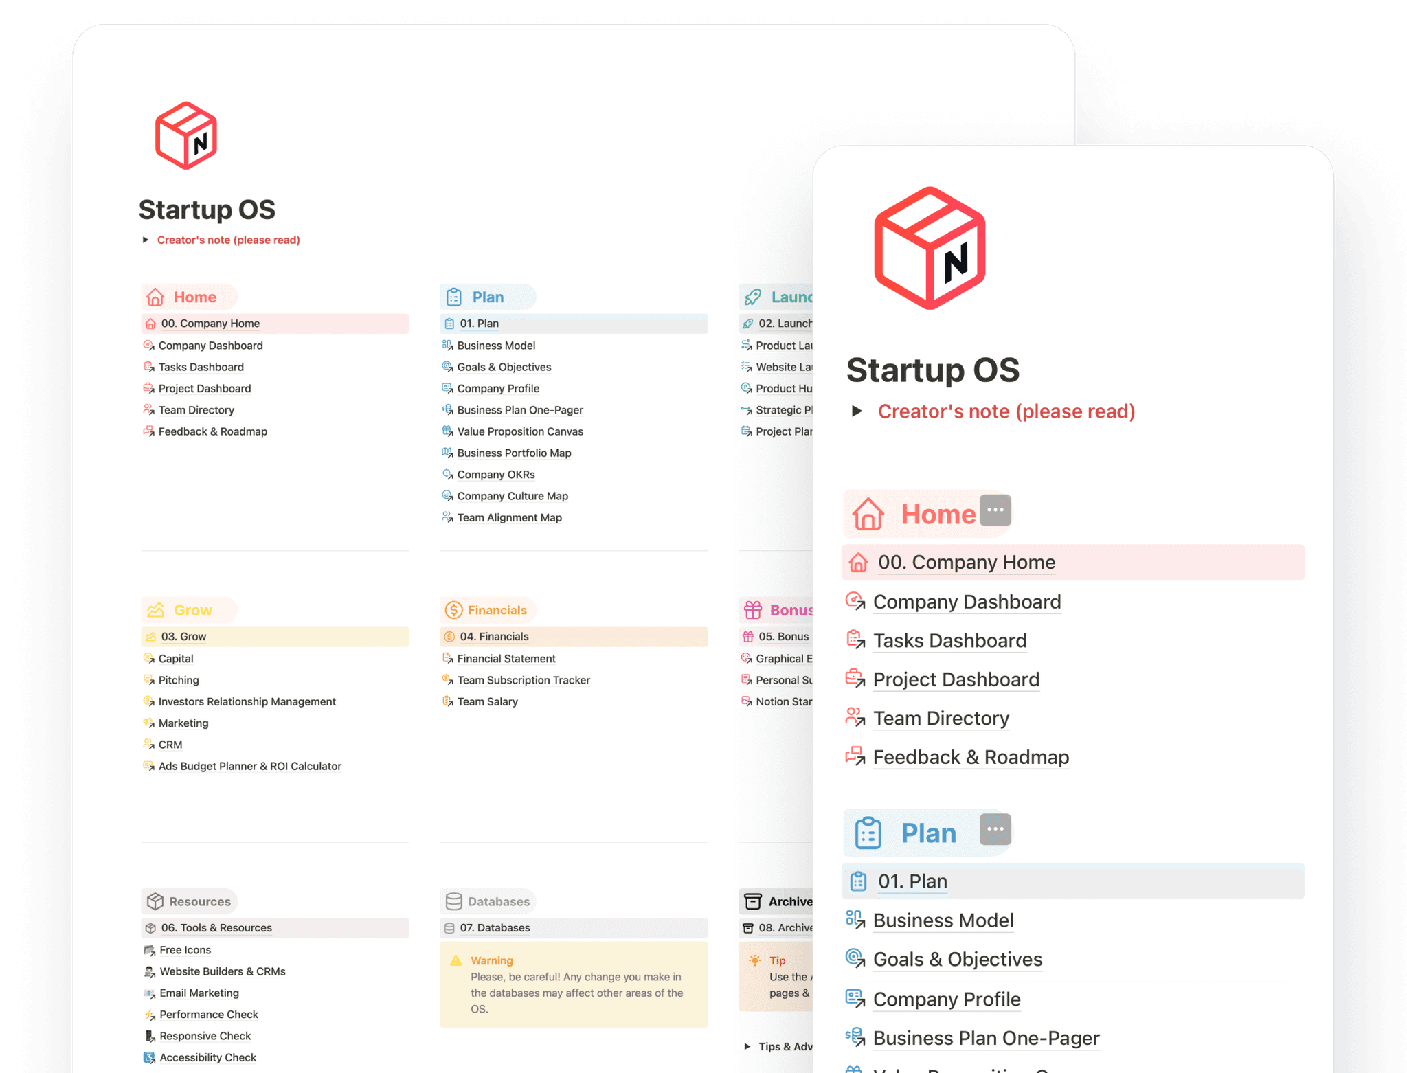Open 07. Databases page
Image resolution: width=1407 pixels, height=1073 pixels.
point(574,928)
